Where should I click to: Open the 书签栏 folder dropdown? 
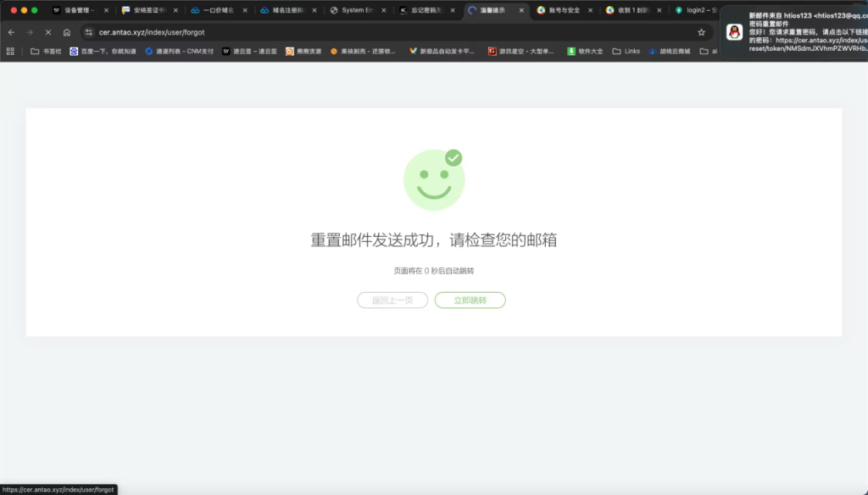[x=42, y=51]
